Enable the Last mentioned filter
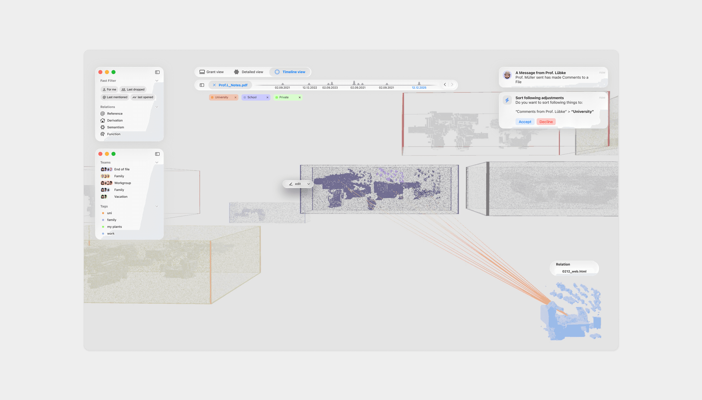This screenshot has width=702, height=400. [115, 97]
